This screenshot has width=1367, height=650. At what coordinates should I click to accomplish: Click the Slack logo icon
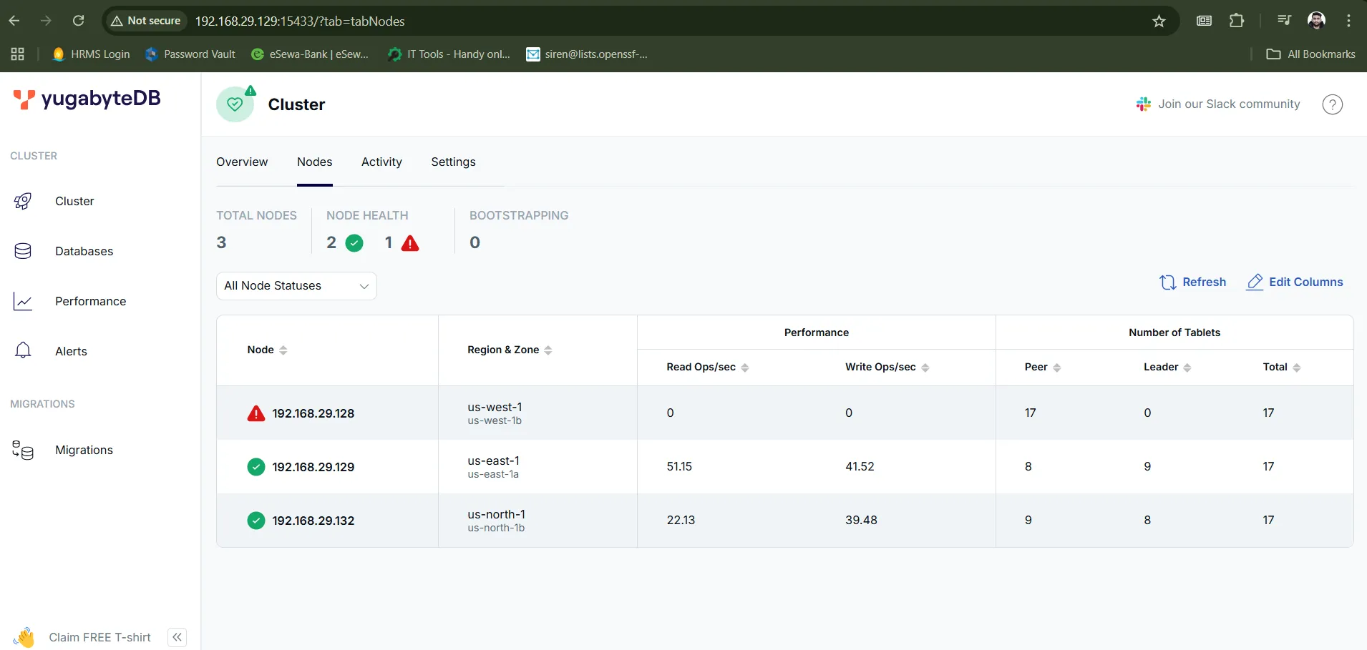coord(1144,104)
